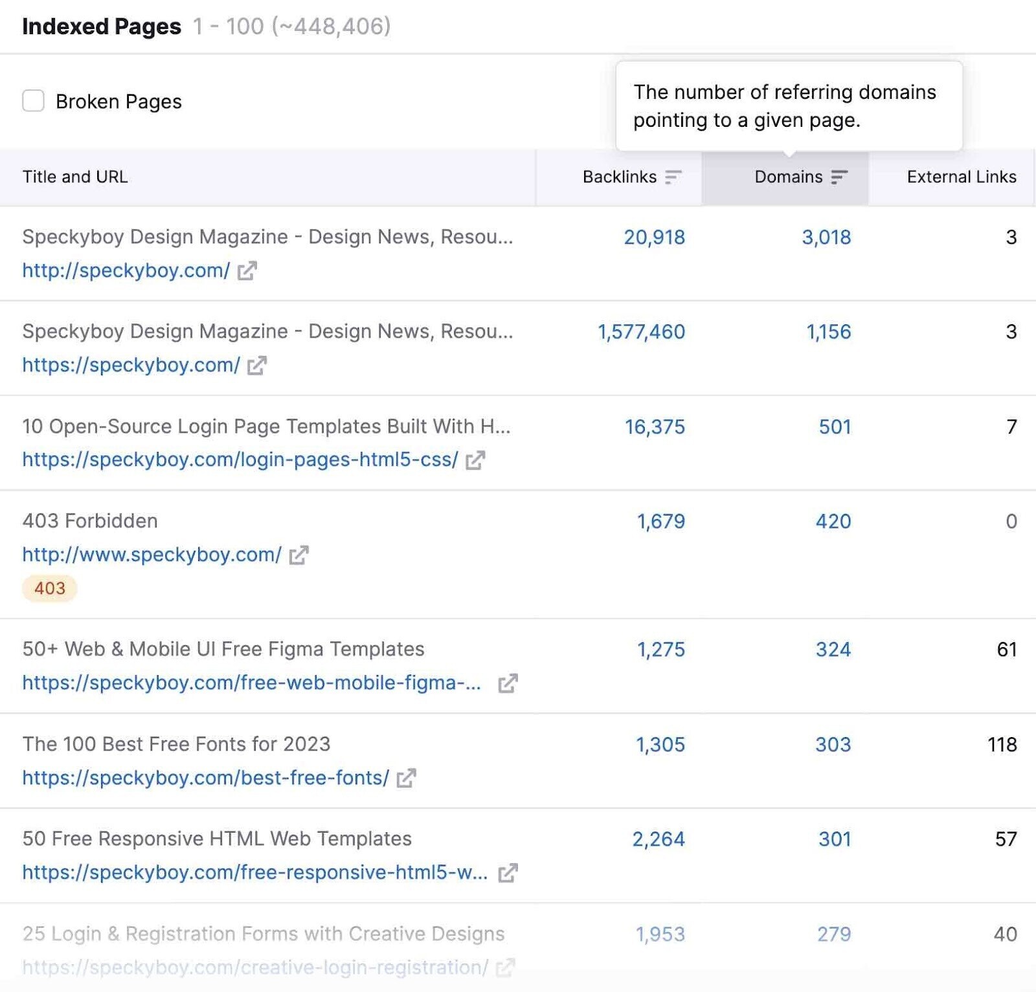Sort by Domains column icon
This screenshot has width=1036, height=992.
839,177
